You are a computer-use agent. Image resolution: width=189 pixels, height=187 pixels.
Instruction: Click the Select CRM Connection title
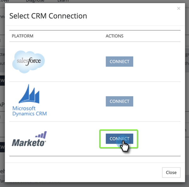click(x=48, y=16)
